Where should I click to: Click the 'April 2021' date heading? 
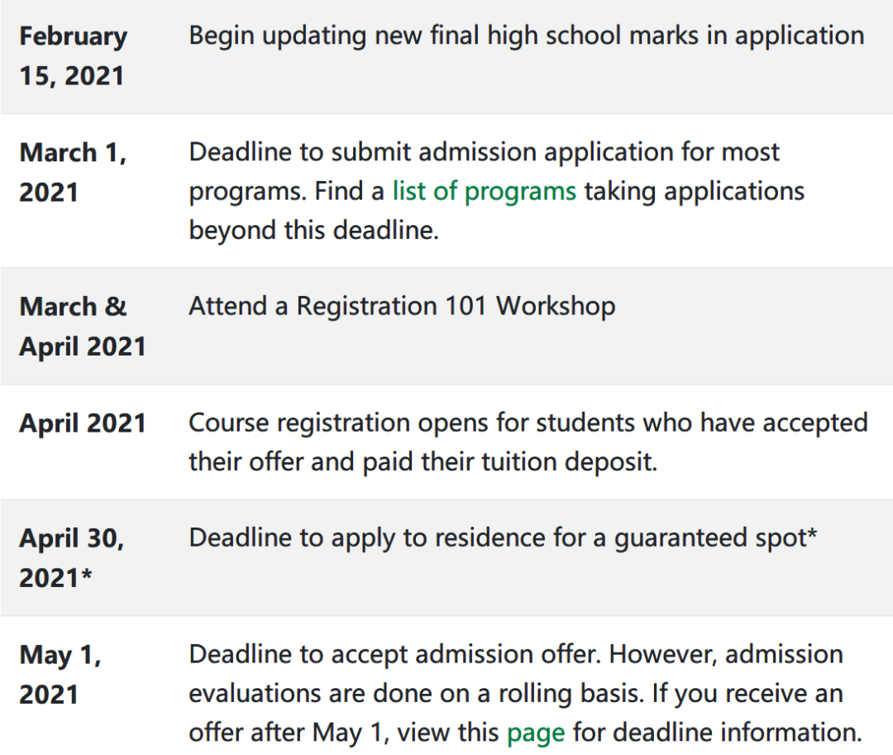83,423
